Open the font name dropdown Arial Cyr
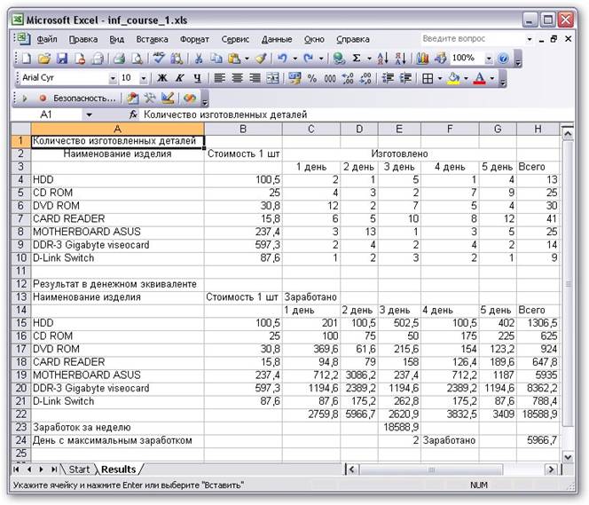Screen dimensions: 589x505 114,78
